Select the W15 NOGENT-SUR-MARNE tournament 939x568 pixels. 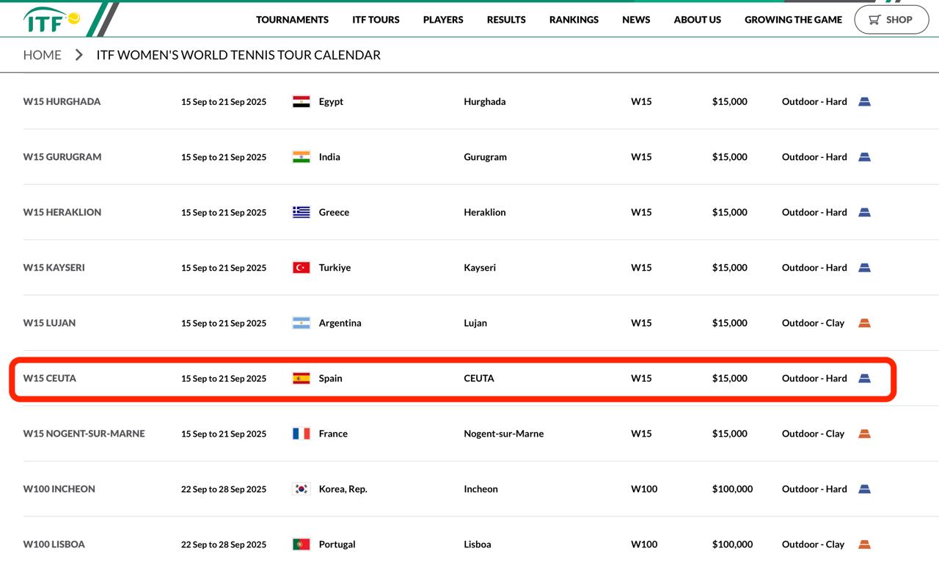(84, 434)
